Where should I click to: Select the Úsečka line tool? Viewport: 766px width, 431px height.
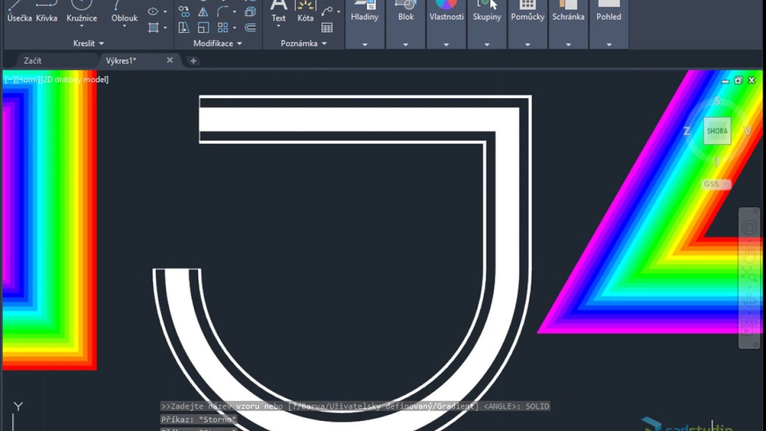(x=19, y=12)
